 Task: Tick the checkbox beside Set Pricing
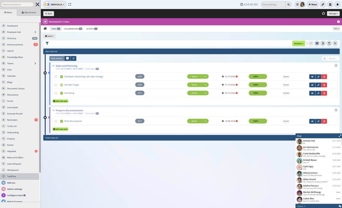click(x=56, y=93)
